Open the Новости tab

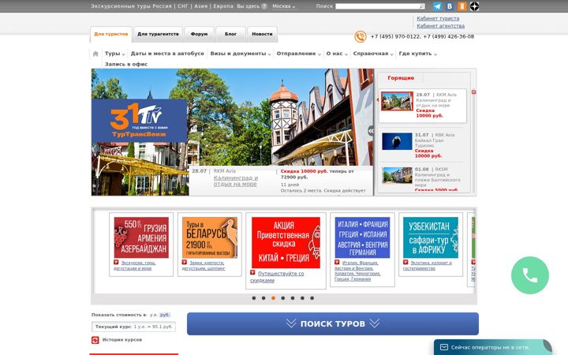tap(262, 34)
